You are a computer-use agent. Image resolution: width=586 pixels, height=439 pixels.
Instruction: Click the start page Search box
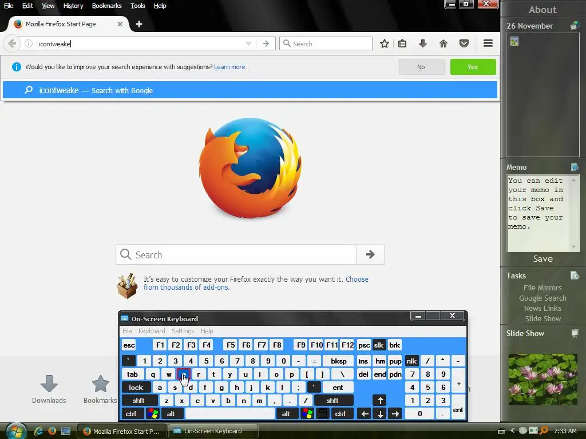pos(236,254)
